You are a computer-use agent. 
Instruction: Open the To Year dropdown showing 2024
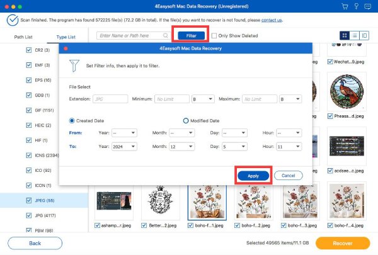[124, 147]
